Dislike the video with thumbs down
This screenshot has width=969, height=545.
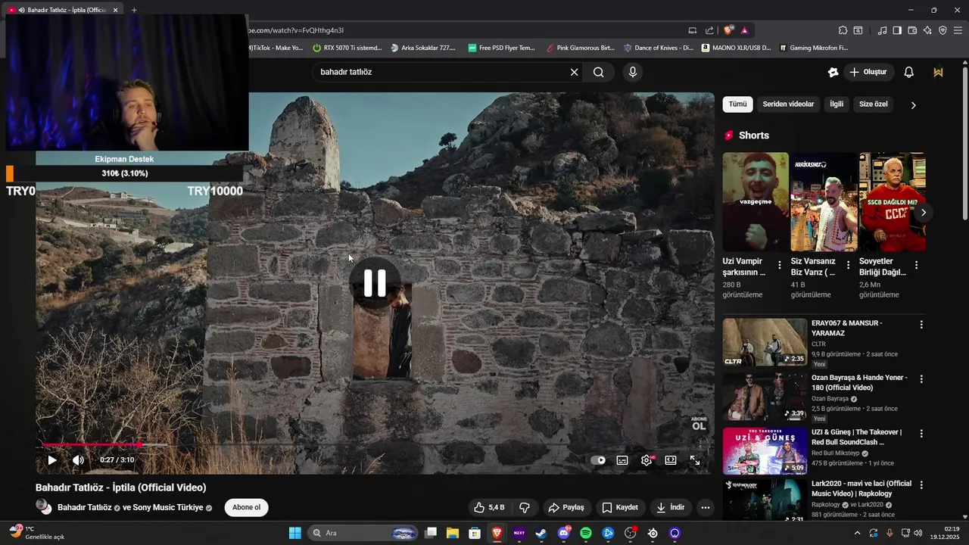[524, 507]
